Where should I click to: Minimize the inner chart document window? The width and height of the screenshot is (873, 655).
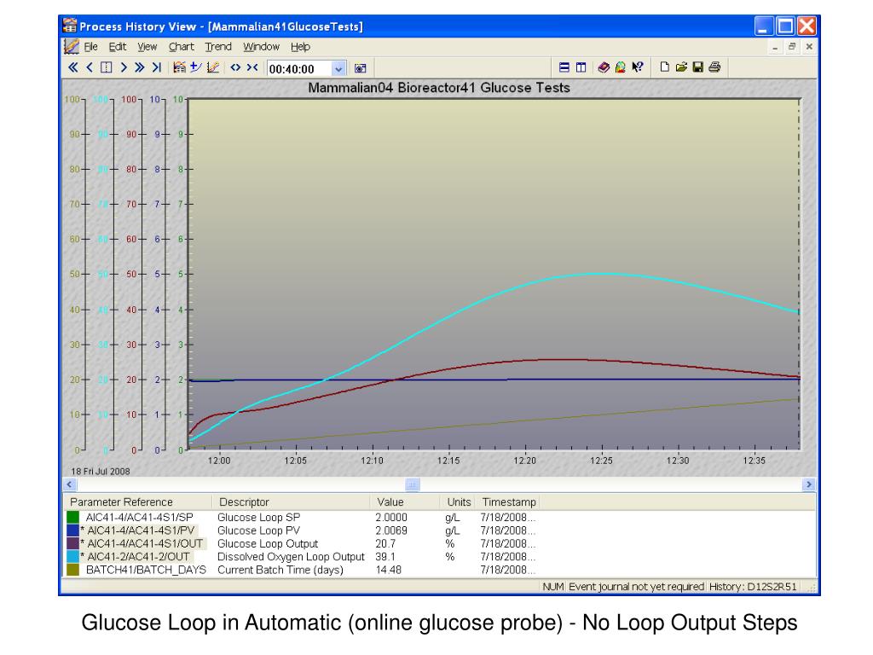click(774, 48)
